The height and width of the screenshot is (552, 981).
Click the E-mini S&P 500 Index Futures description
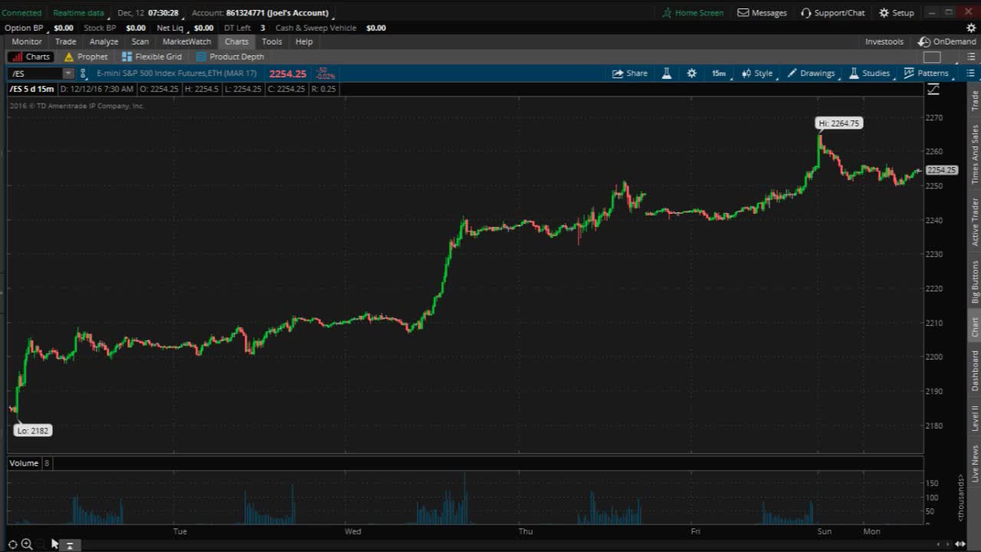click(x=176, y=74)
